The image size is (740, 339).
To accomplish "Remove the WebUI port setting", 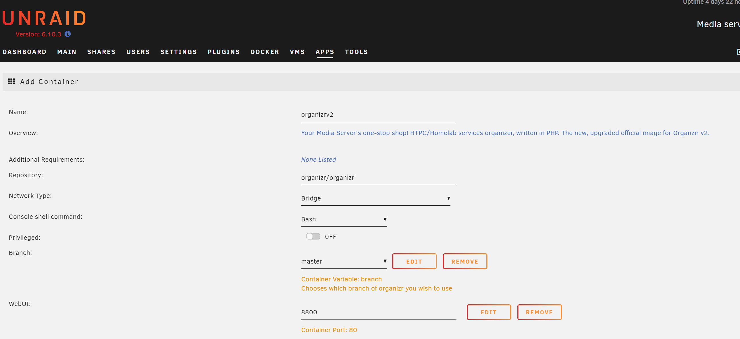I will pos(539,312).
